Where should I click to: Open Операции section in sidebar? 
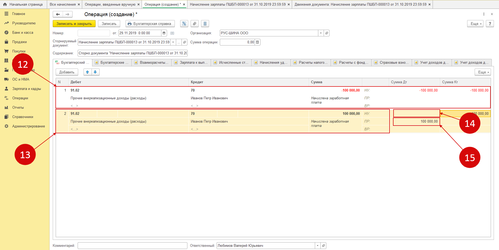(20, 98)
